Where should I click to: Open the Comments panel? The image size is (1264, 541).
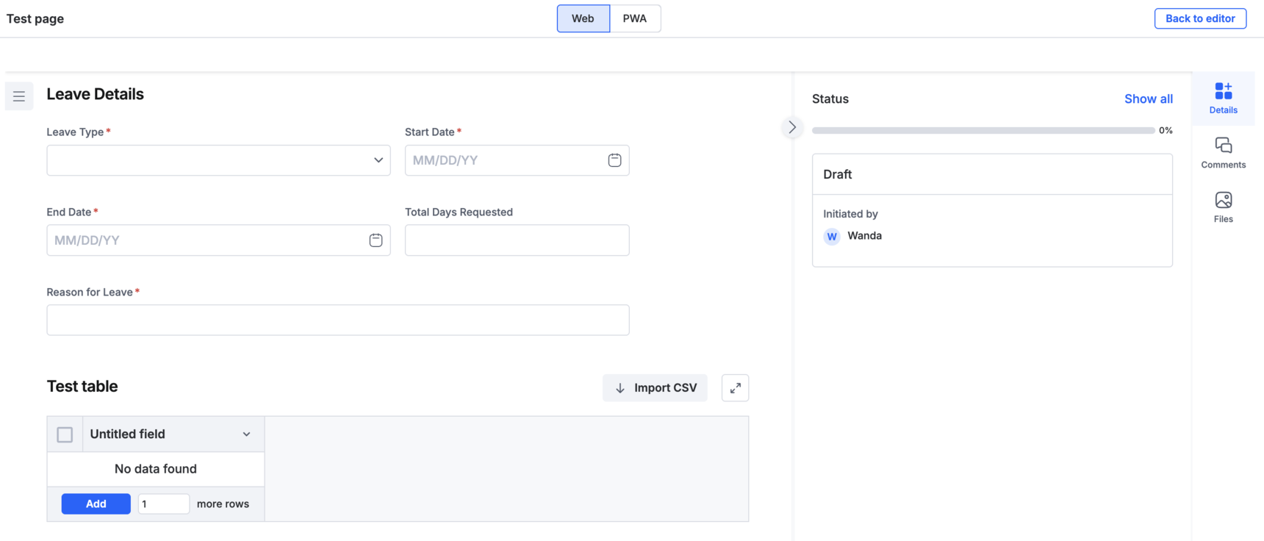(x=1223, y=153)
